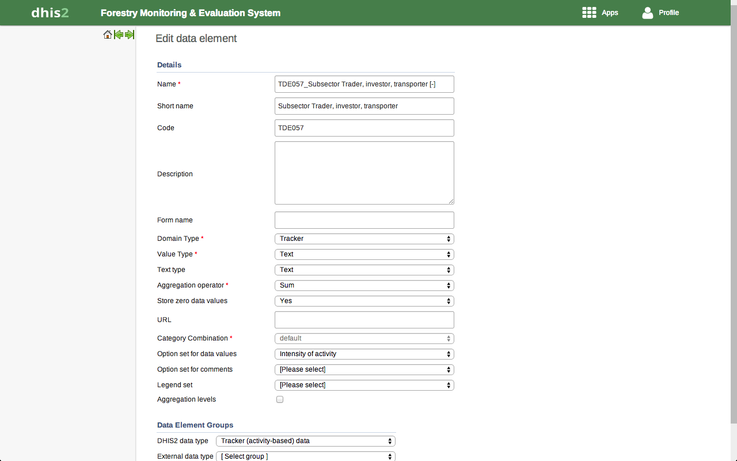
Task: Click the home icon in the sidebar
Action: [108, 35]
